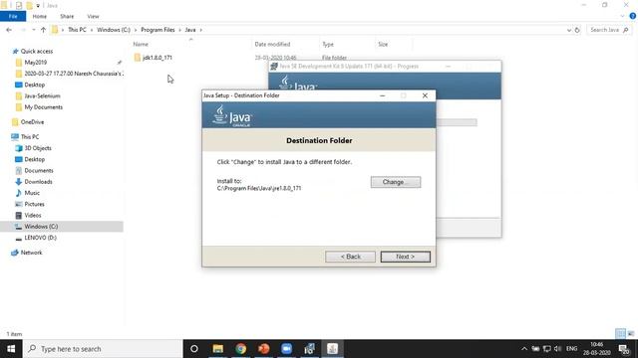Switch to details view layout icon
This screenshot has height=358, width=638.
click(x=620, y=334)
